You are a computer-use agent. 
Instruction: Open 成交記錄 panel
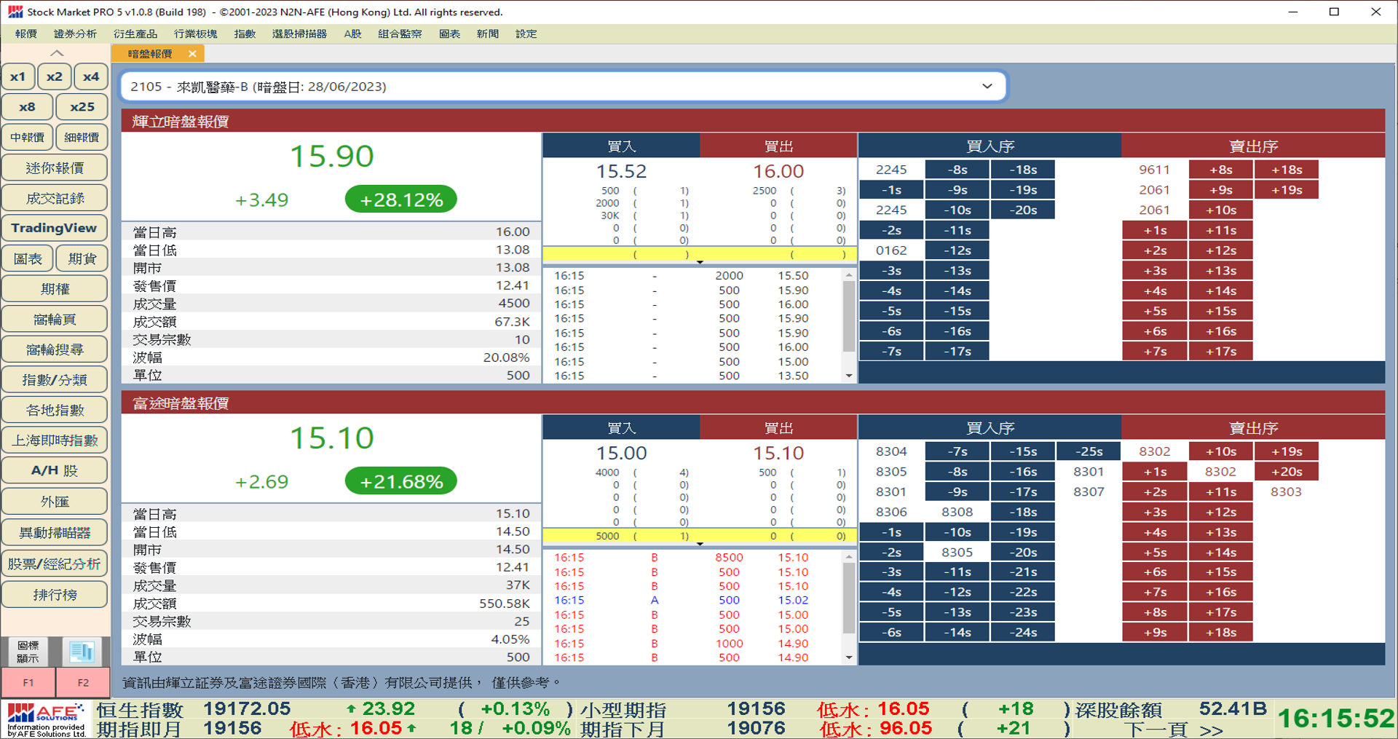click(x=55, y=198)
